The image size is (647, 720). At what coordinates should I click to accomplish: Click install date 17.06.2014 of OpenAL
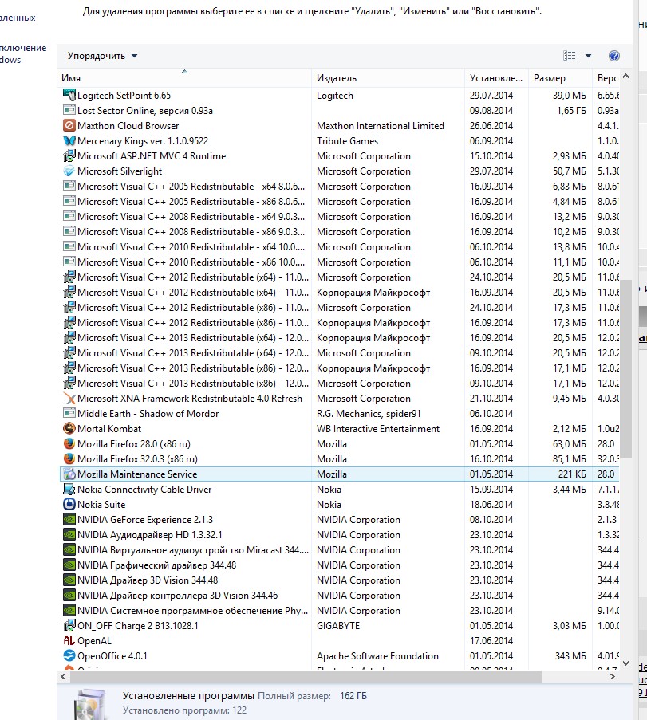click(x=491, y=640)
